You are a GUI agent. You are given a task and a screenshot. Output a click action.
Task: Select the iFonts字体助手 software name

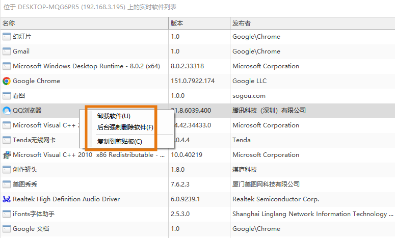tap(34, 214)
